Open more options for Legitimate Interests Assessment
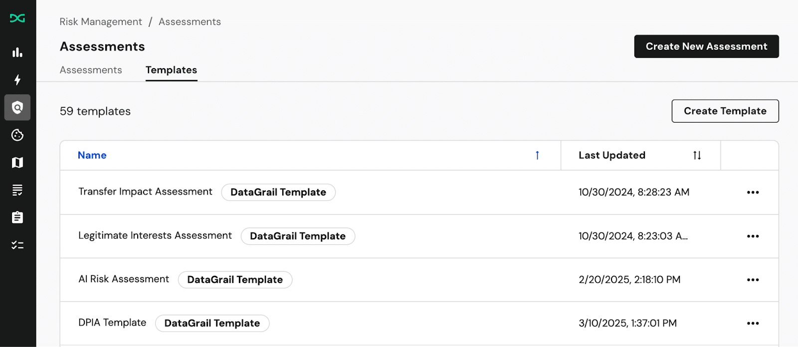The height and width of the screenshot is (347, 798). (x=753, y=236)
